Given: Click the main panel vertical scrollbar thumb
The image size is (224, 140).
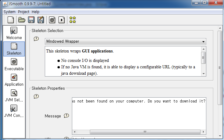Looking at the screenshot, I should (220, 68).
